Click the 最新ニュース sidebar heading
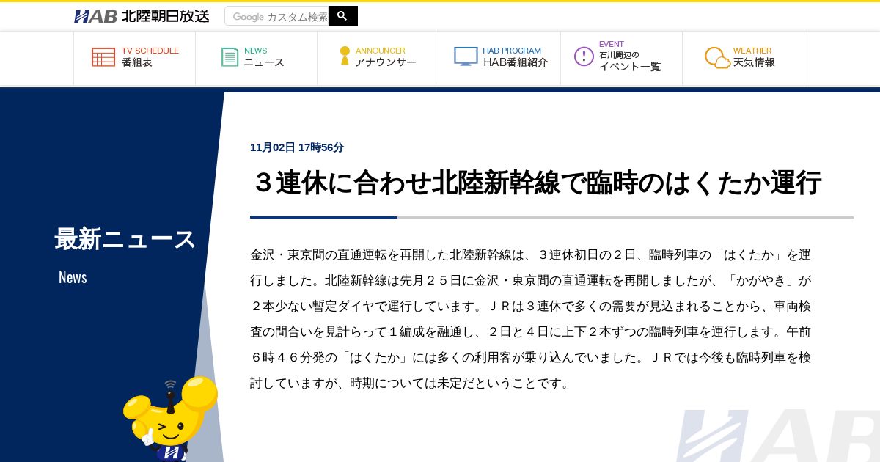 coord(125,239)
